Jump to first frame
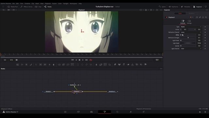Viewport: 209px width, 118px height. click(72, 60)
